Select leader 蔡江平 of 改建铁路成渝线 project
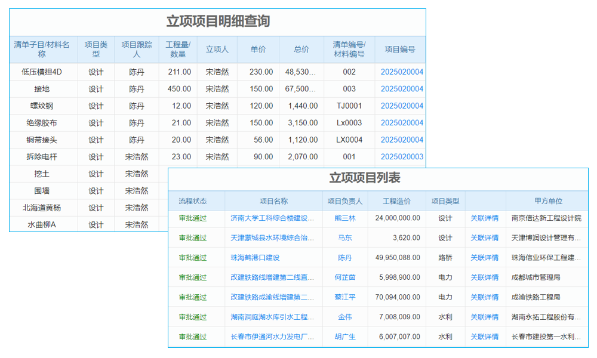 (x=345, y=297)
